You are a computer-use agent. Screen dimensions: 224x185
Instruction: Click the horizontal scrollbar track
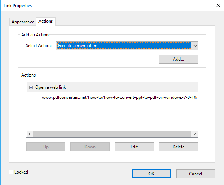[112, 134]
